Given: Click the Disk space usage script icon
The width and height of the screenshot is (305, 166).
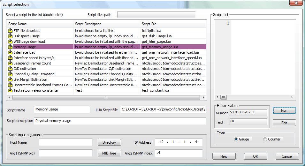Looking at the screenshot, I should [x=10, y=36].
